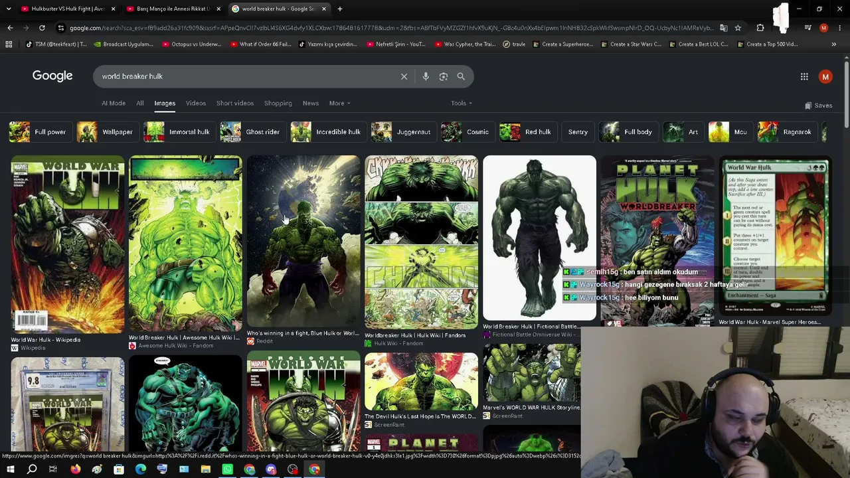Open the Google apps grid

tap(804, 76)
